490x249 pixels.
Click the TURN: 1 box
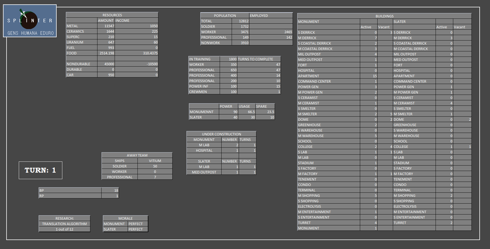tap(40, 170)
